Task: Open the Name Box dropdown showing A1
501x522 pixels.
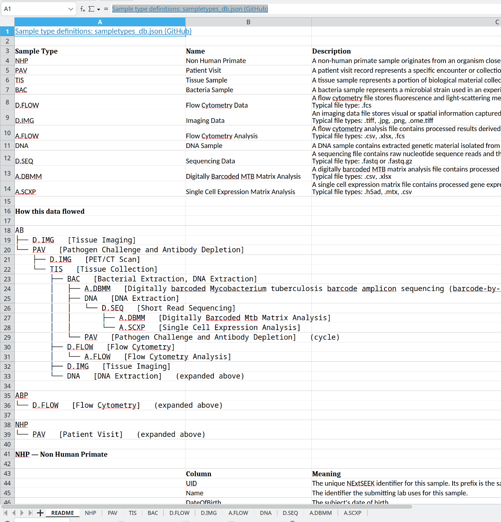Action: (x=71, y=9)
